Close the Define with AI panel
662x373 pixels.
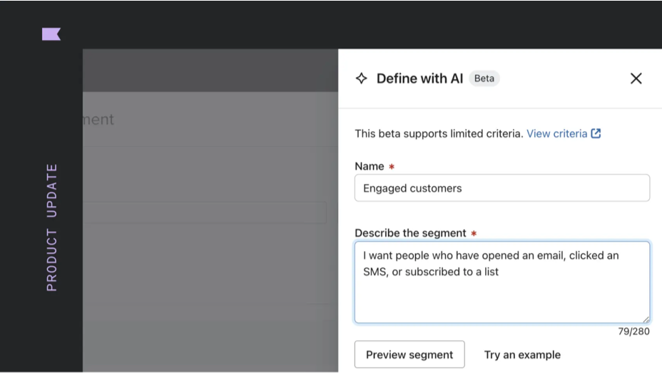636,78
